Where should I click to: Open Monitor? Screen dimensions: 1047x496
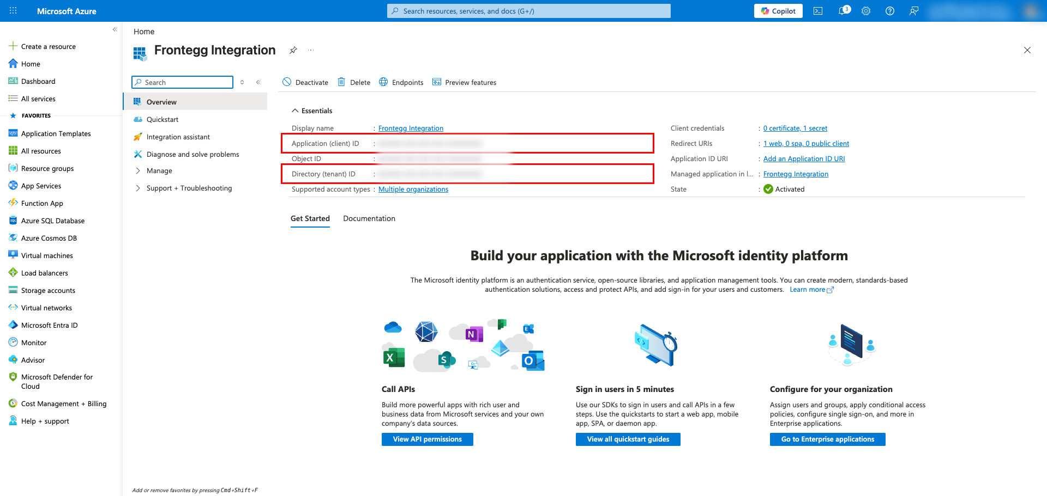(x=34, y=342)
